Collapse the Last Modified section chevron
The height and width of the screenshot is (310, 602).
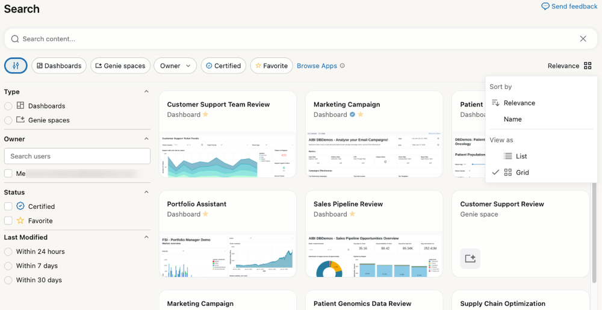pyautogui.click(x=146, y=237)
